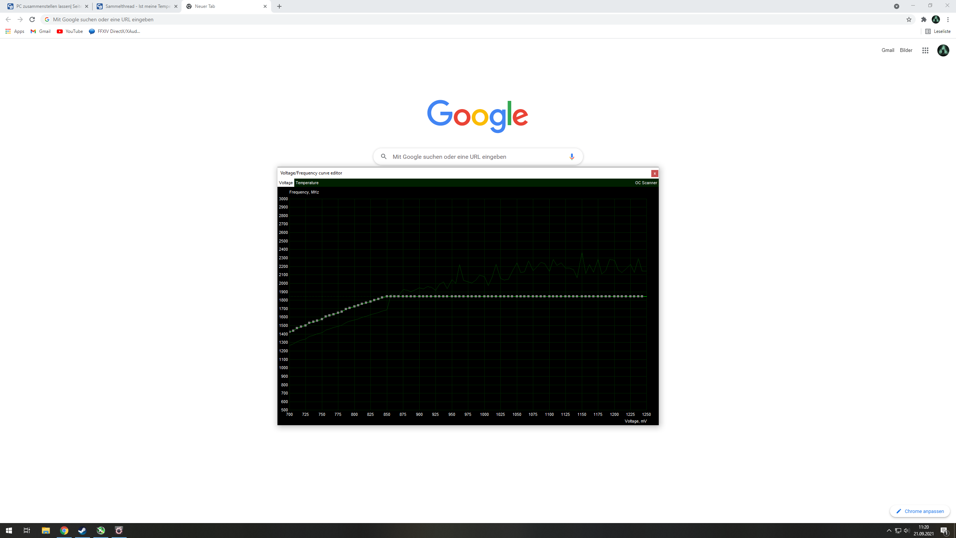Open the Apps bookmark shortcut
956x538 pixels.
(x=15, y=31)
